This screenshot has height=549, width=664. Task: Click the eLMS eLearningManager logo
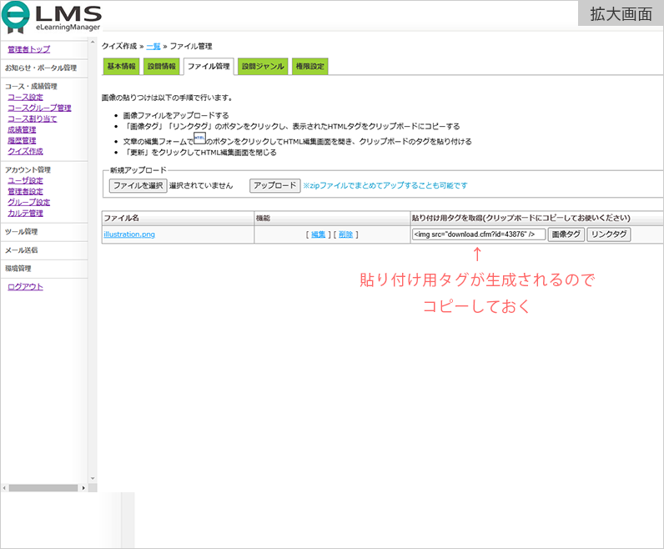tap(51, 18)
